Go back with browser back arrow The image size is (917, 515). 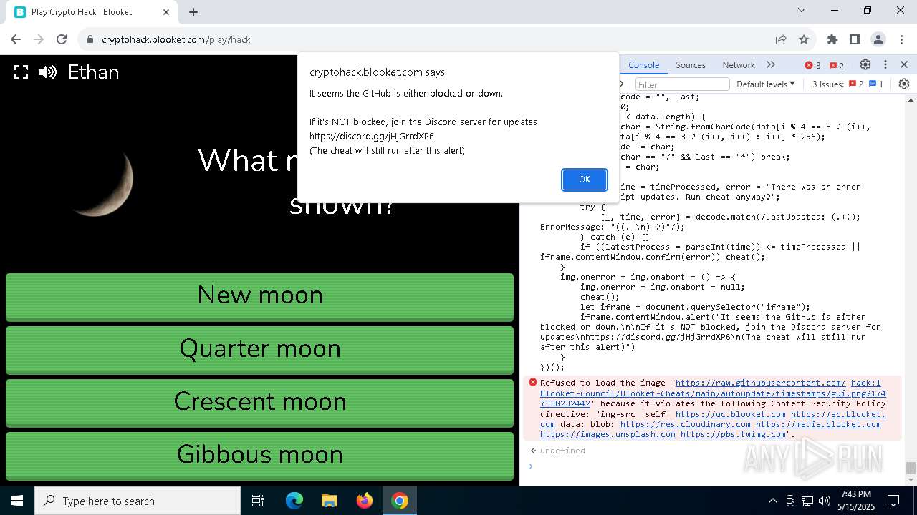tap(16, 39)
